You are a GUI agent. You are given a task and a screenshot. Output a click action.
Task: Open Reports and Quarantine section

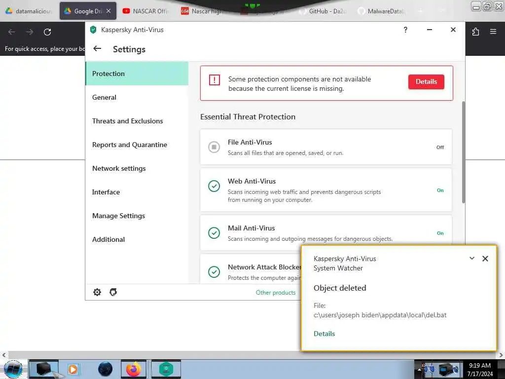pyautogui.click(x=137, y=145)
